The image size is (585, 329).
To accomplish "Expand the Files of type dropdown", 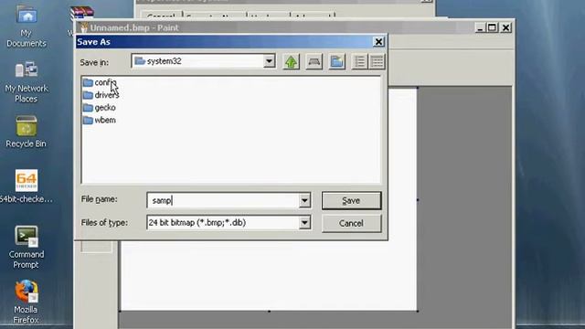I will click(304, 223).
